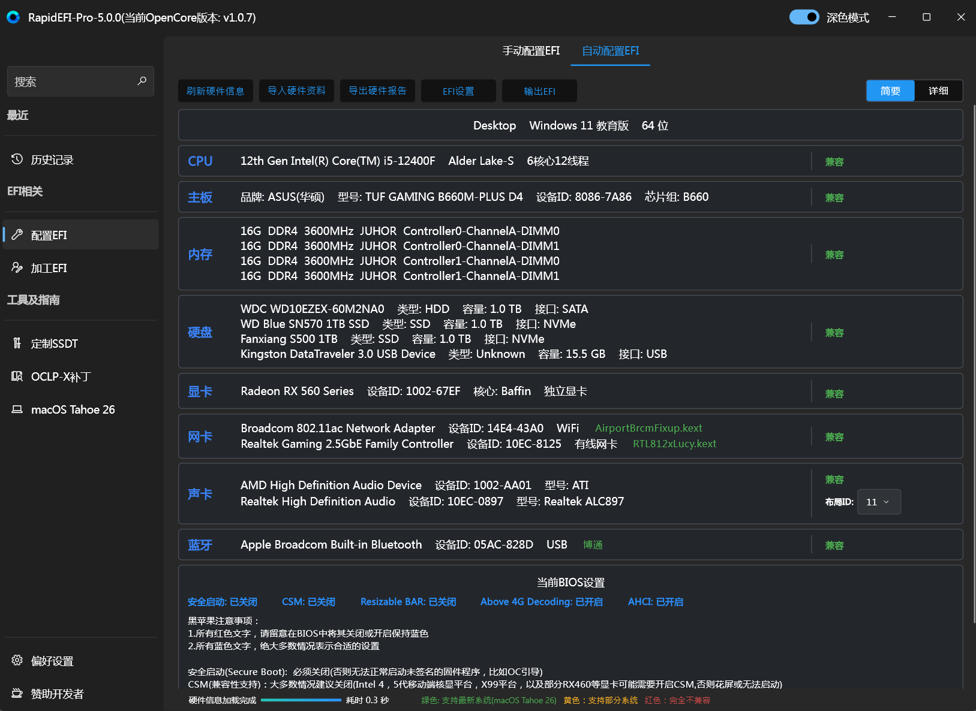Screen dimensions: 976x711
Task: Select the 详细 detailed view
Action: click(938, 91)
